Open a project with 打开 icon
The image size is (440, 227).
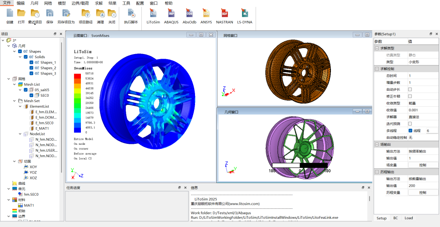(21, 13)
